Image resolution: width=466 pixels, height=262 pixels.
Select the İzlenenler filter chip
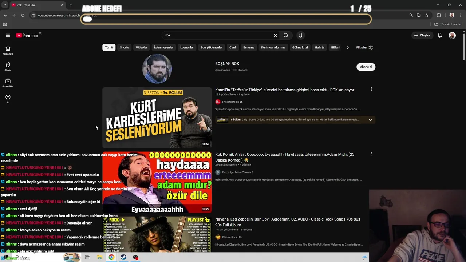pos(187,47)
